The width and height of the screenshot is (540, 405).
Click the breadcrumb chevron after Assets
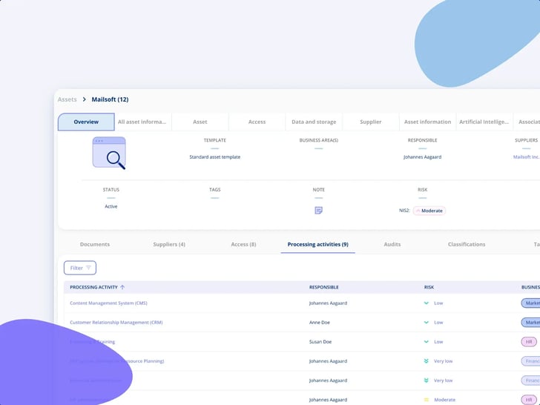click(84, 99)
